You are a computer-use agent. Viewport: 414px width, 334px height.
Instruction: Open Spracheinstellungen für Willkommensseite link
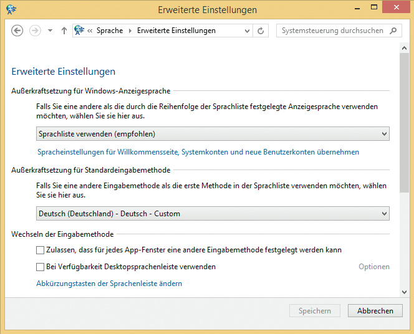pos(198,152)
